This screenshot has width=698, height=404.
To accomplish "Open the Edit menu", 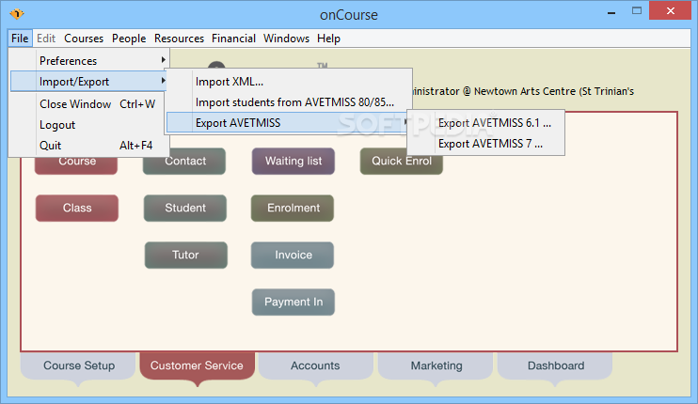I will click(46, 39).
